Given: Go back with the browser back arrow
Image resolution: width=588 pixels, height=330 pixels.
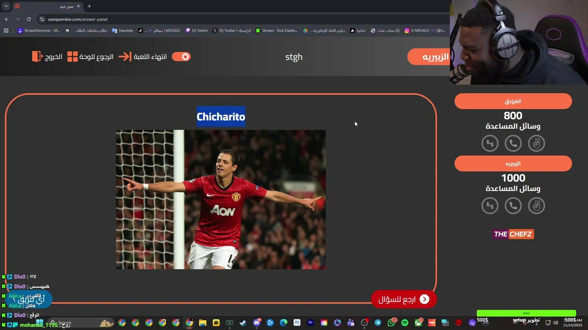Looking at the screenshot, I should 6,19.
